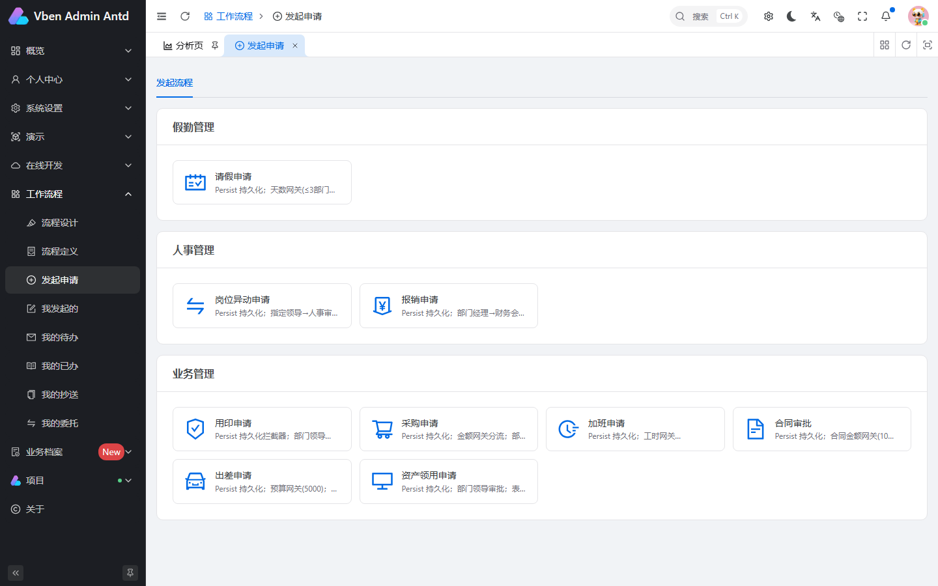This screenshot has width=938, height=586.
Task: Go to 我发起的 menu item
Action: coord(72,309)
